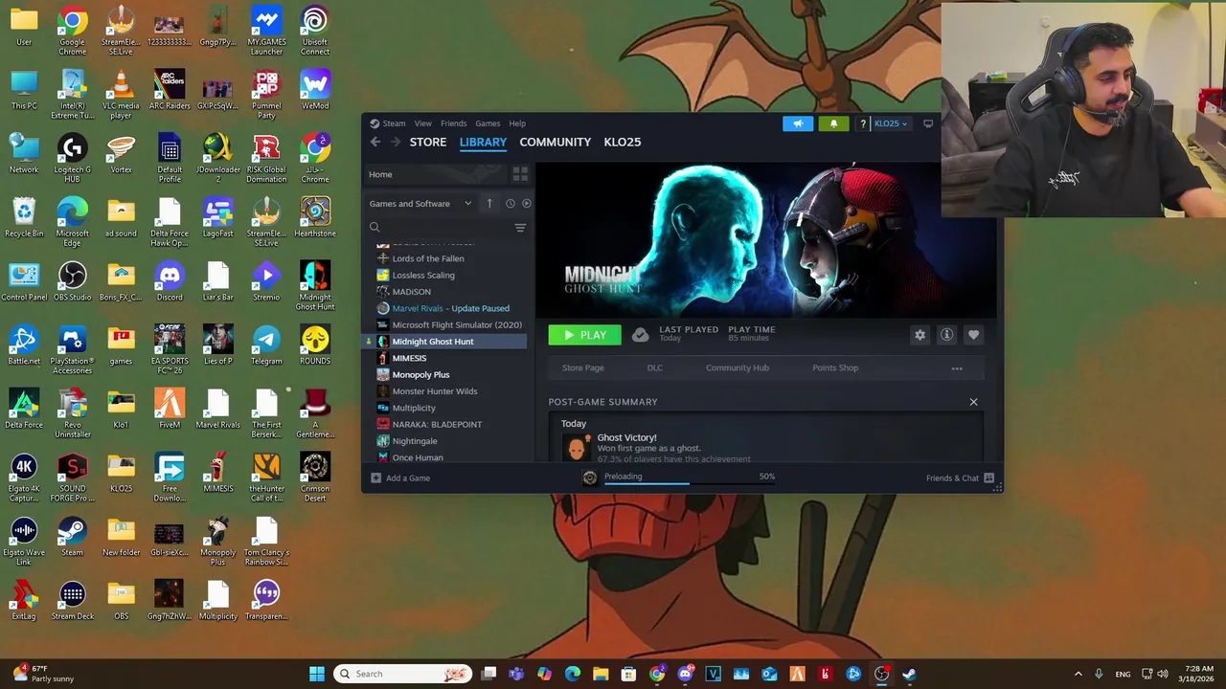Open OBS Studio desktop shortcut
The height and width of the screenshot is (689, 1226).
coord(72,281)
